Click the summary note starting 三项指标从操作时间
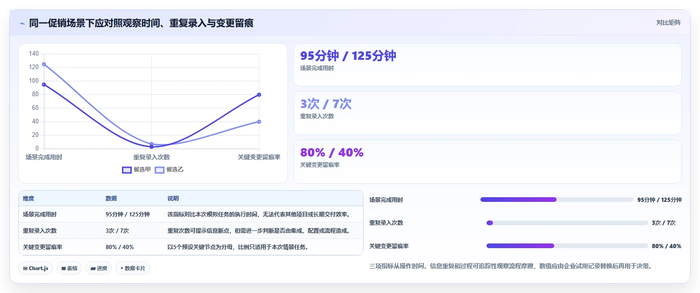 [x=510, y=266]
